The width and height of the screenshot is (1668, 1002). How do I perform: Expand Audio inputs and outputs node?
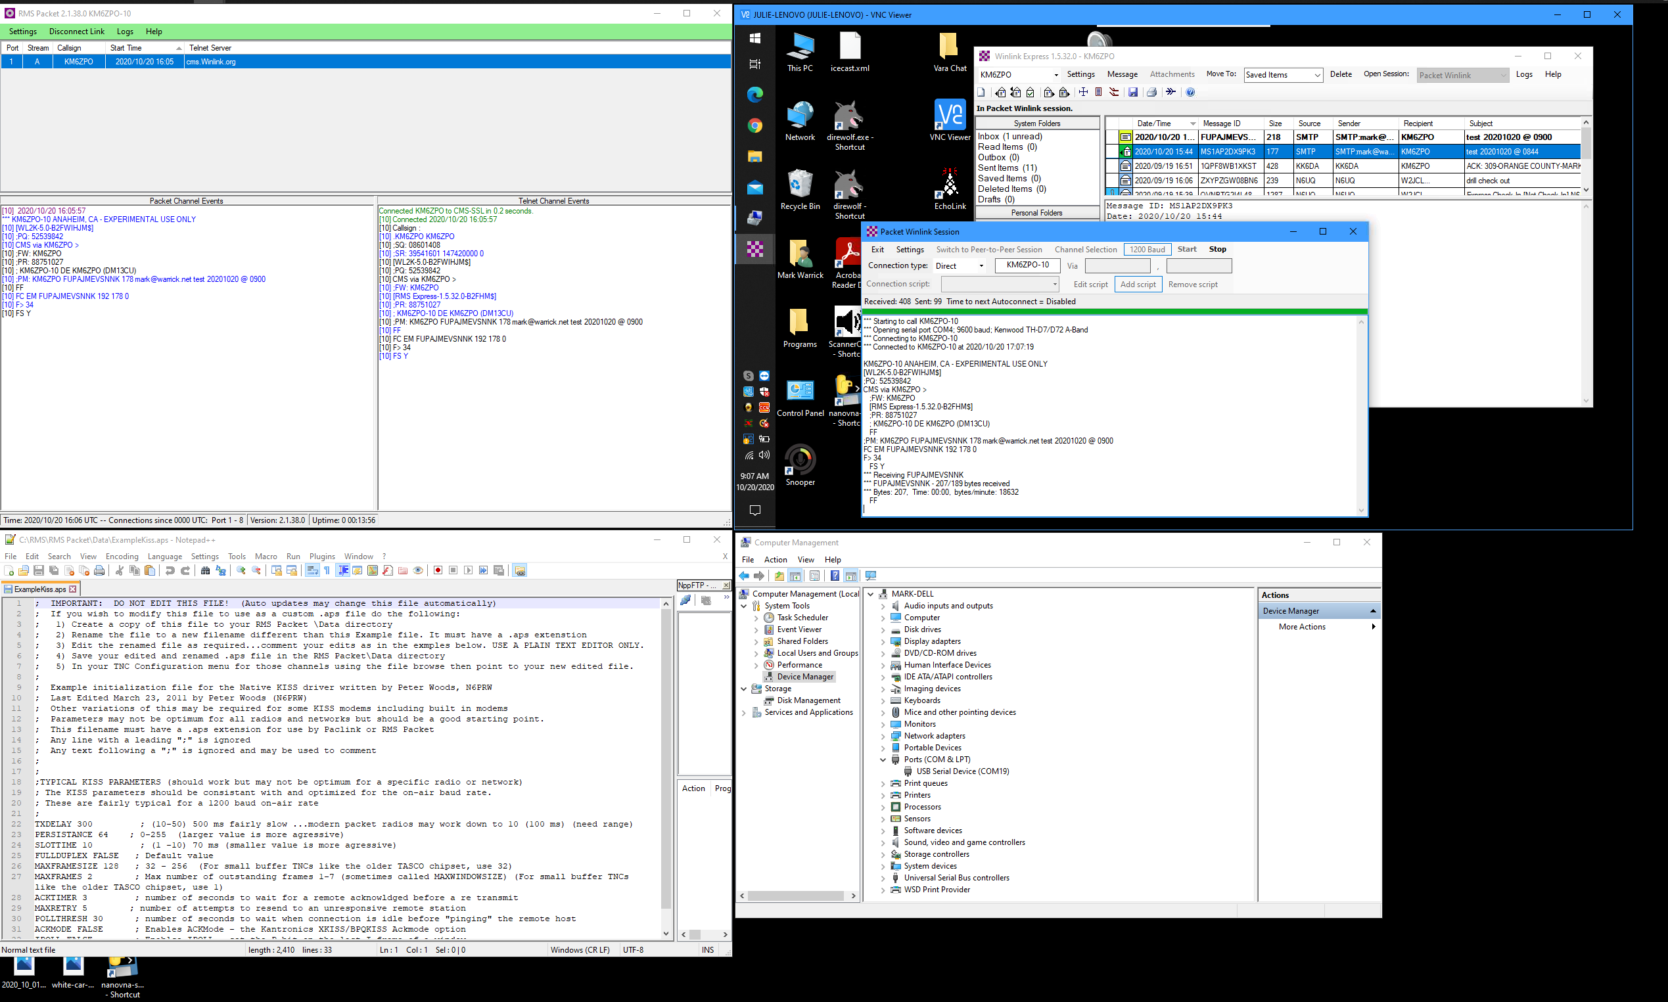pos(883,606)
